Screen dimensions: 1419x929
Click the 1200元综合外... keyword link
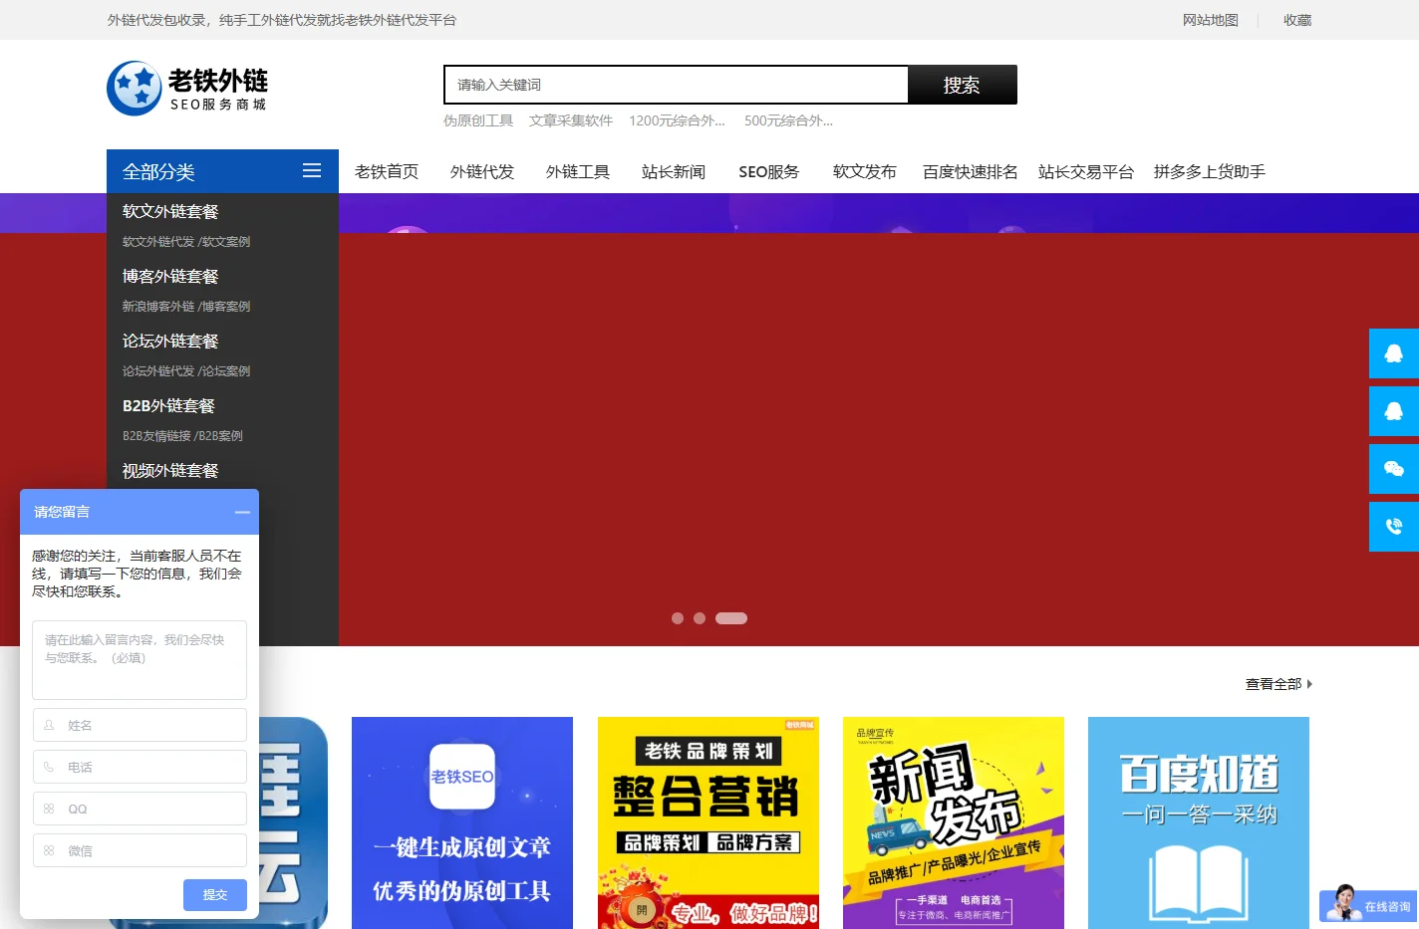(678, 120)
